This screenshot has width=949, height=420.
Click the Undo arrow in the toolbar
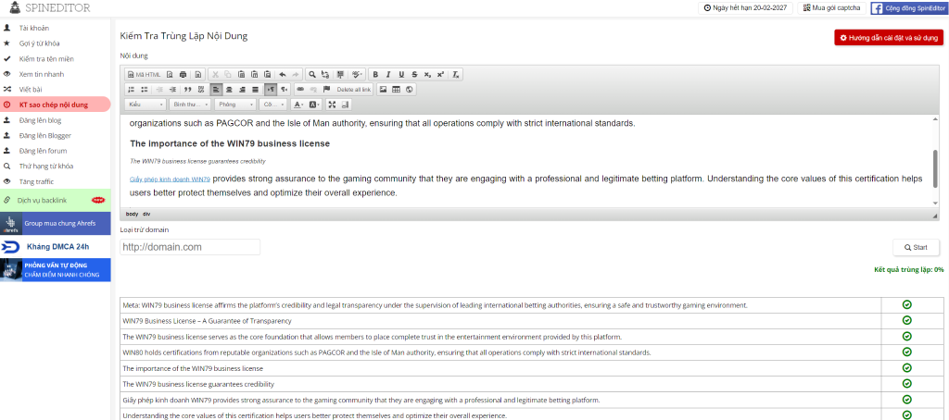pyautogui.click(x=282, y=74)
